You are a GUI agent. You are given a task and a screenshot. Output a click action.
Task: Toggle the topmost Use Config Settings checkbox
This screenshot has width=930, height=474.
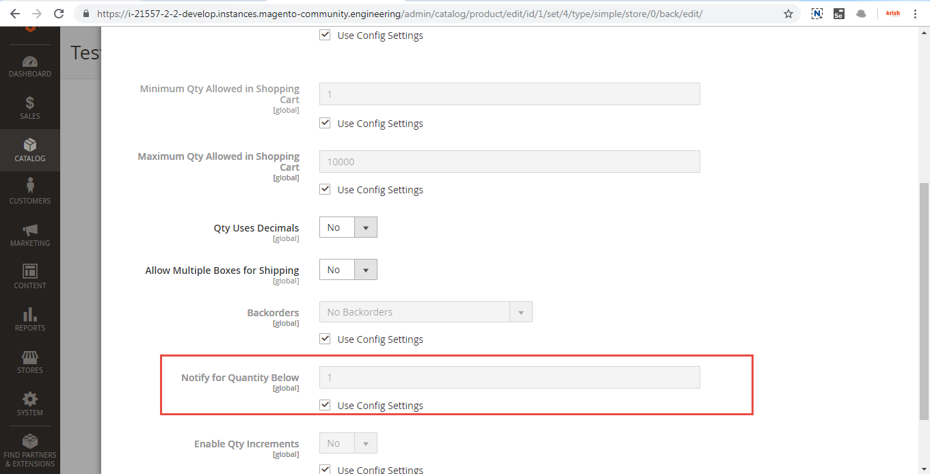(325, 35)
